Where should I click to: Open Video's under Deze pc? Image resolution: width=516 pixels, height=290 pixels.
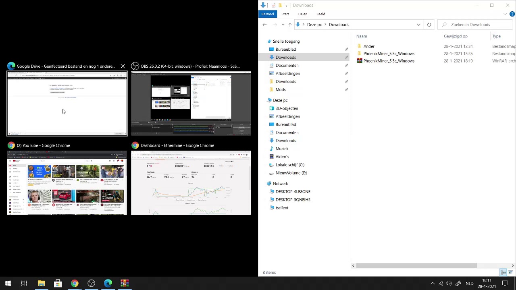282,157
